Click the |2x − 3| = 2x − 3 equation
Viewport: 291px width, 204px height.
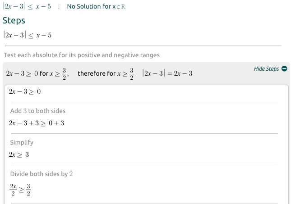tap(167, 73)
